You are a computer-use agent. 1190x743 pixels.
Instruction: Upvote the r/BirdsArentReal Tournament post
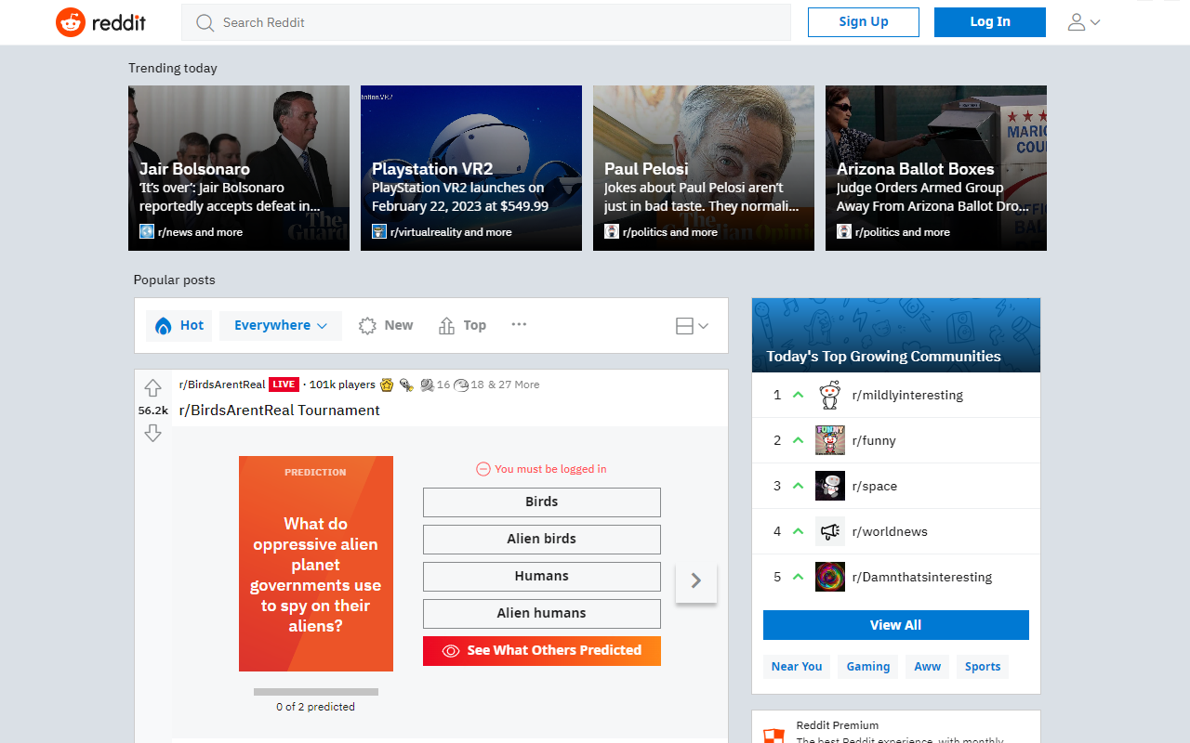click(x=152, y=388)
